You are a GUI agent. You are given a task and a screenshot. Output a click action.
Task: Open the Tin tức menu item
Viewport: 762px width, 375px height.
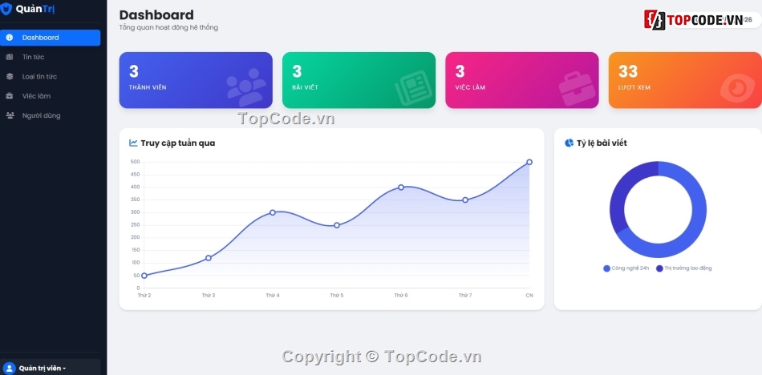click(x=51, y=57)
